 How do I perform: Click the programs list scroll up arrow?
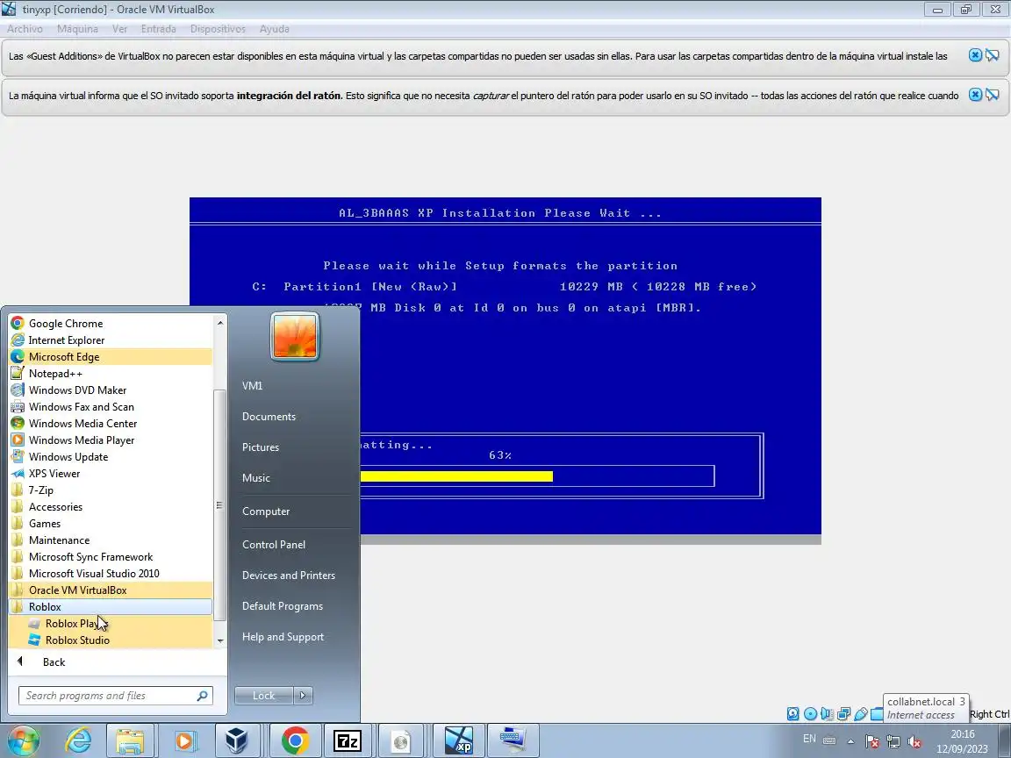[220, 322]
